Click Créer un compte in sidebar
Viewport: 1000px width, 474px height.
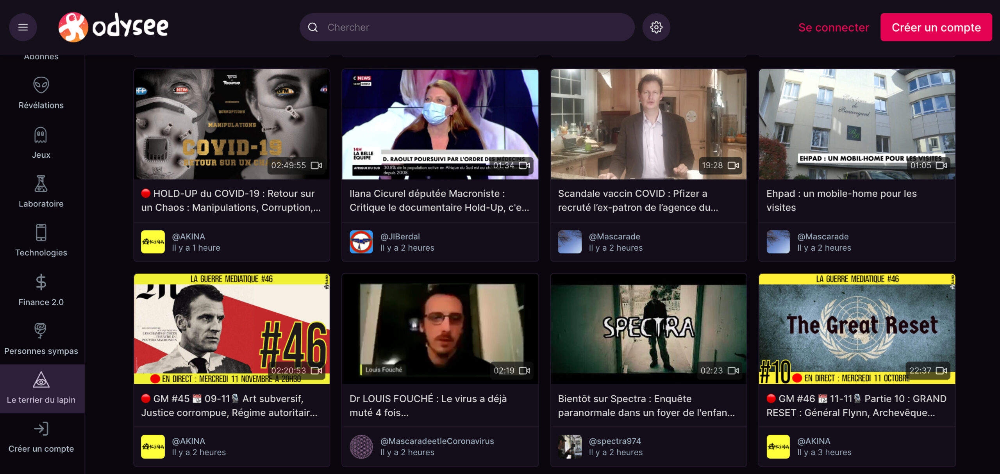[41, 437]
